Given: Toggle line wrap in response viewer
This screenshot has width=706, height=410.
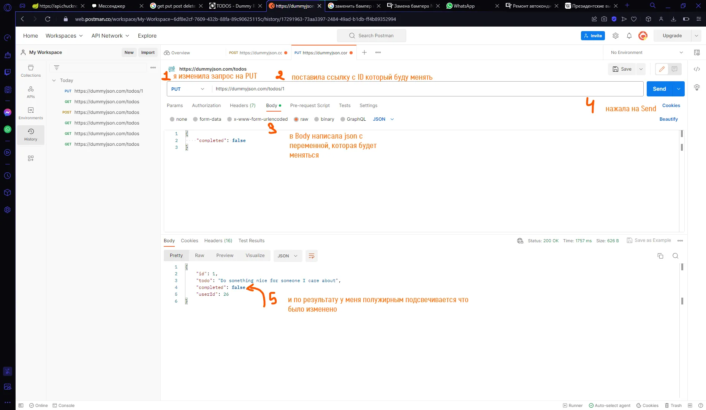Looking at the screenshot, I should click(x=312, y=256).
